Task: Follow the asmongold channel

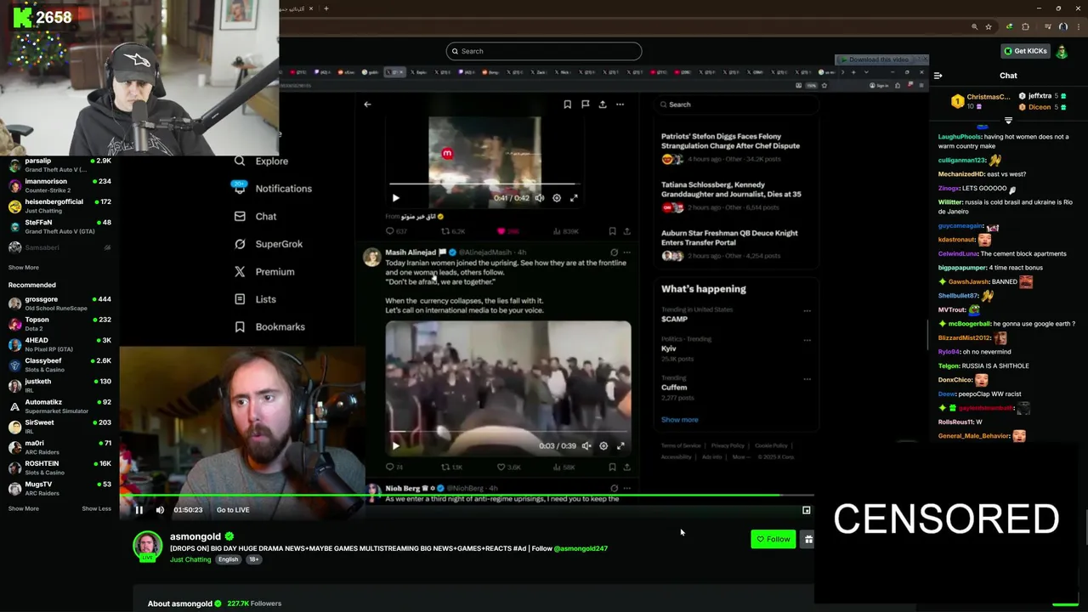Action: click(773, 539)
